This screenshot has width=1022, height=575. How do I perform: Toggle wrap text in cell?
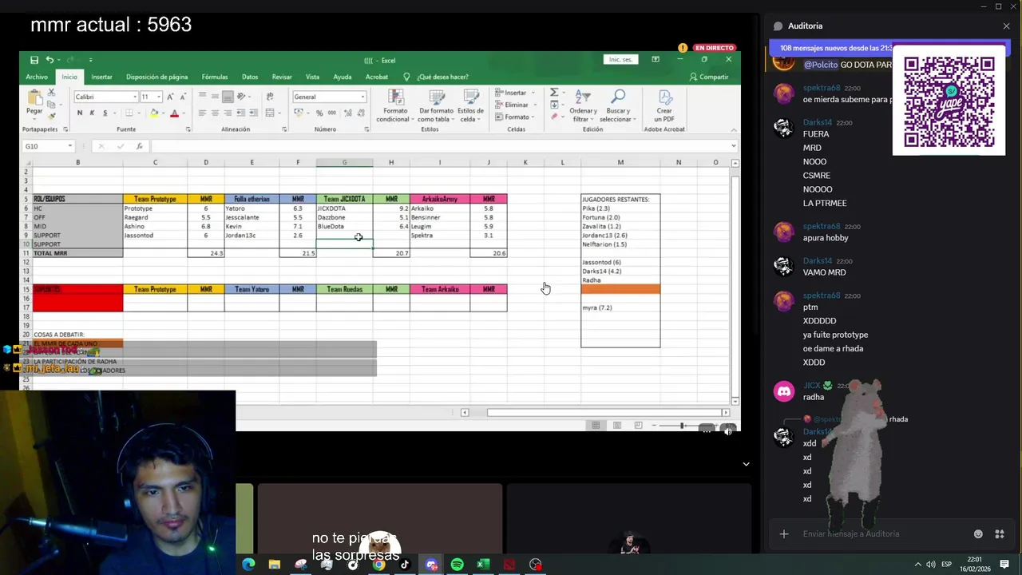270,97
